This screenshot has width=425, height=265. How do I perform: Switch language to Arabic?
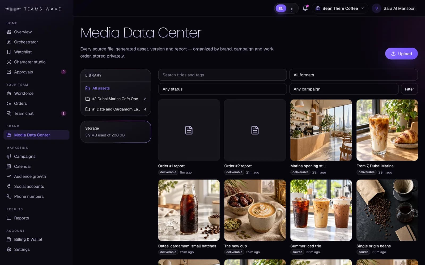(x=292, y=8)
